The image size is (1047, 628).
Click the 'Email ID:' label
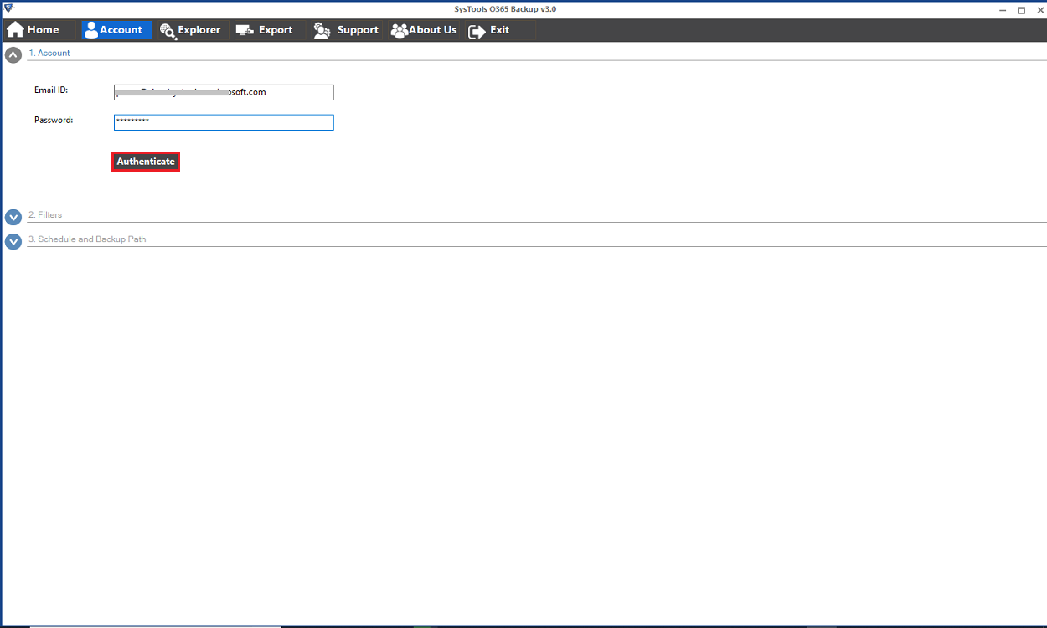(x=51, y=90)
